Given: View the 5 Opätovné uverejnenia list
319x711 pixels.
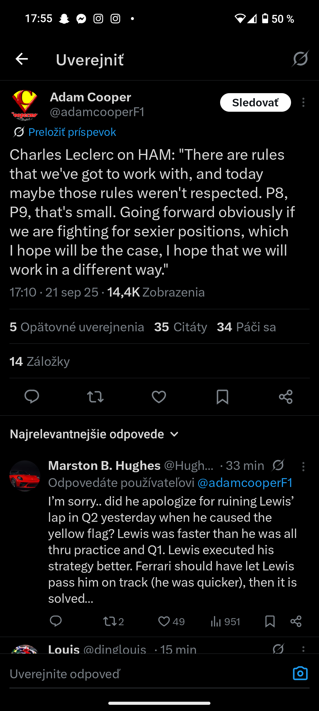Looking at the screenshot, I should pos(77,327).
